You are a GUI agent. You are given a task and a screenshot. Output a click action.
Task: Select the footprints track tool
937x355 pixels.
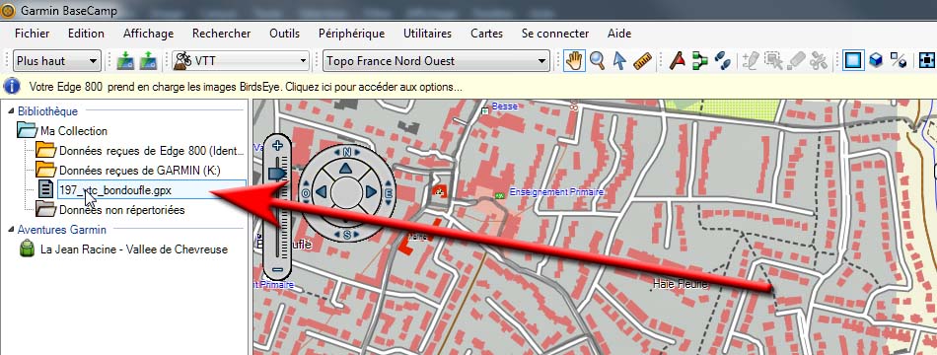pyautogui.click(x=722, y=61)
